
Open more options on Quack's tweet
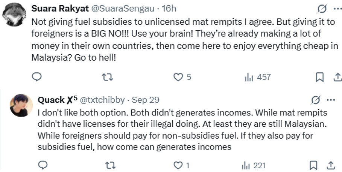click(330, 100)
